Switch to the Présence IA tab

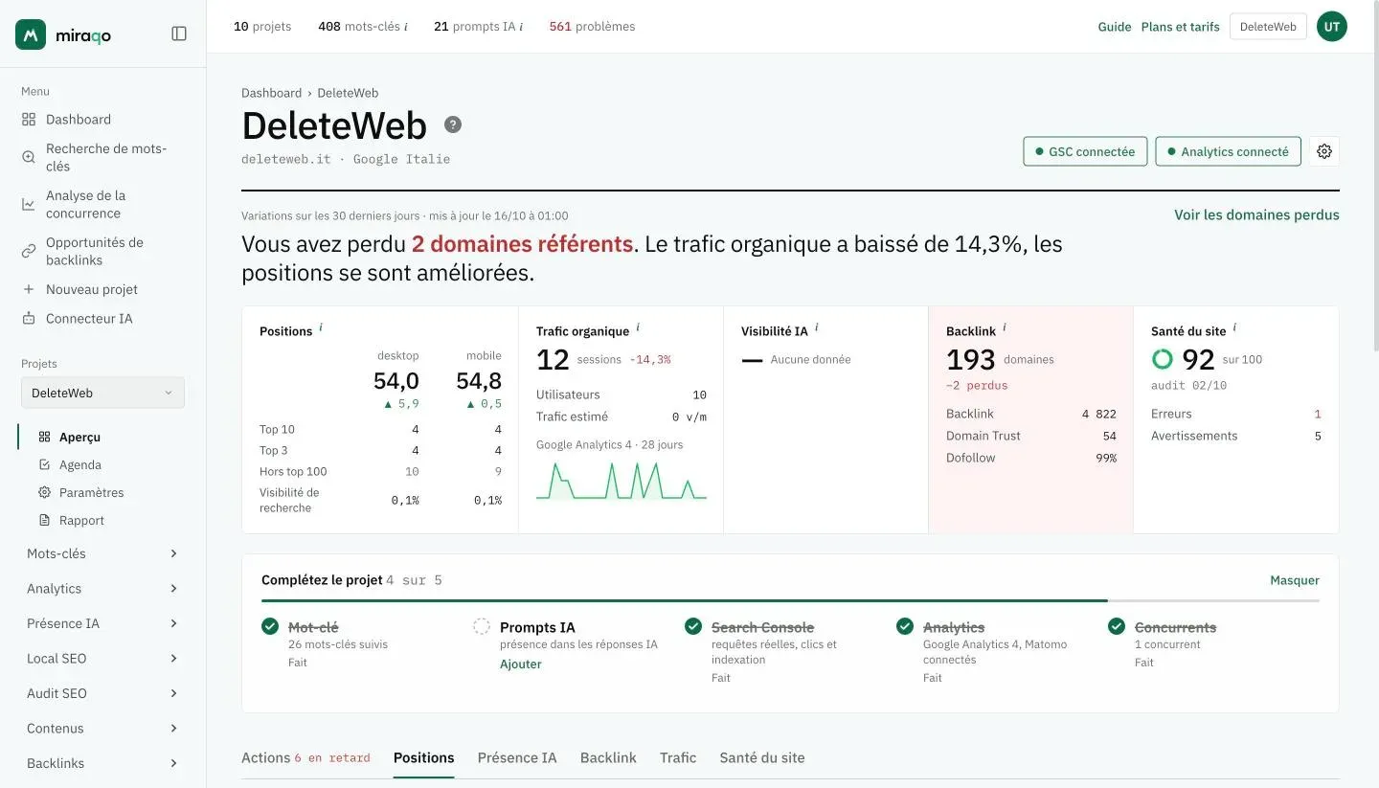click(x=517, y=757)
